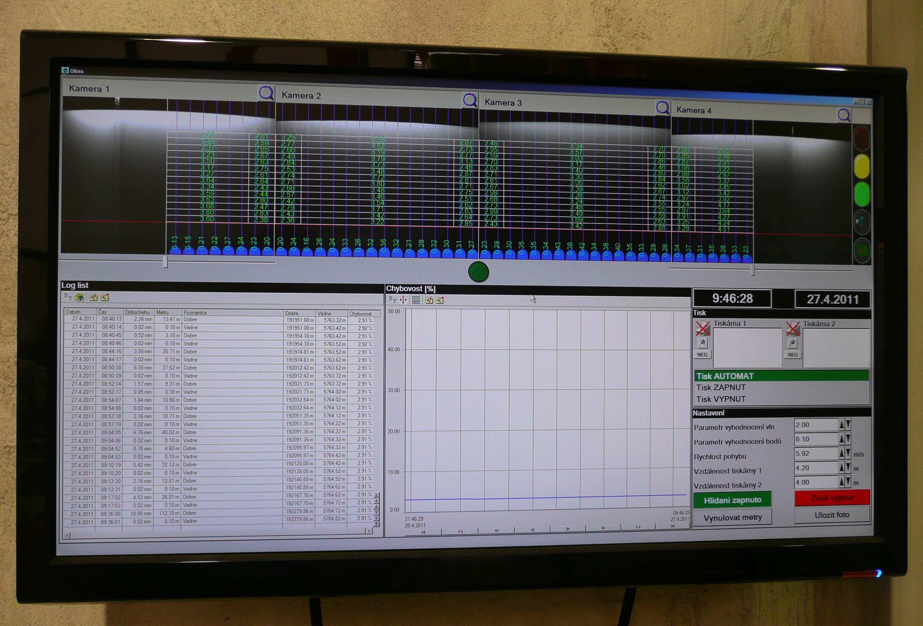Click the Kamera 1 magnifier zoom icon

(266, 93)
